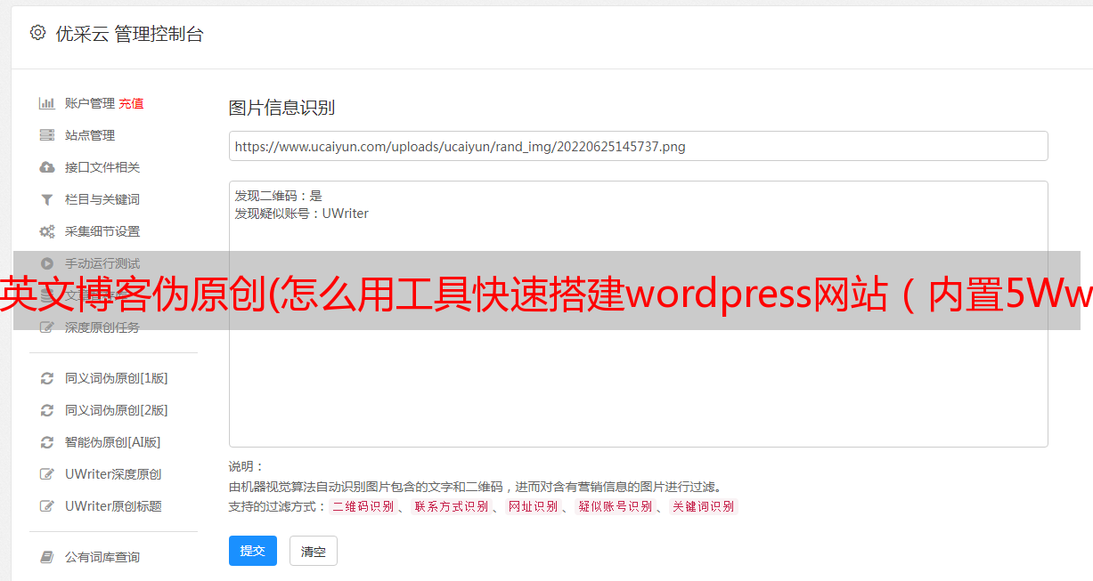Click the refresh icon next to 智能伪原创[AI版]
The width and height of the screenshot is (1093, 581).
pos(47,442)
